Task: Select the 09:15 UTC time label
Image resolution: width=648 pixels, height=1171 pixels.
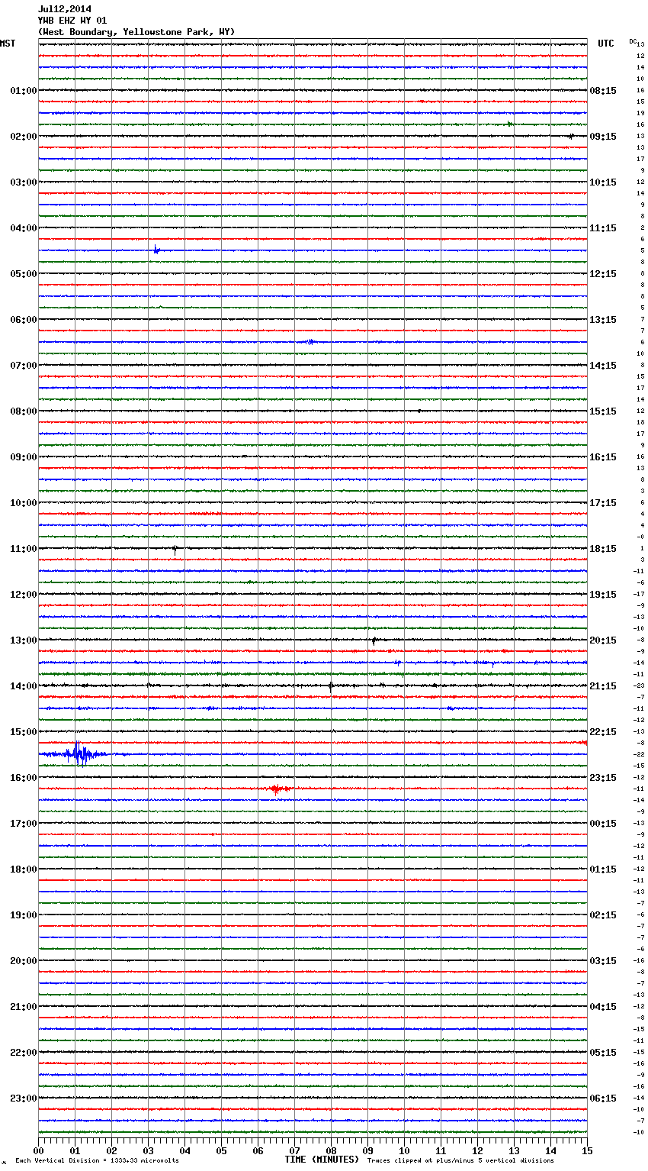Action: [603, 137]
